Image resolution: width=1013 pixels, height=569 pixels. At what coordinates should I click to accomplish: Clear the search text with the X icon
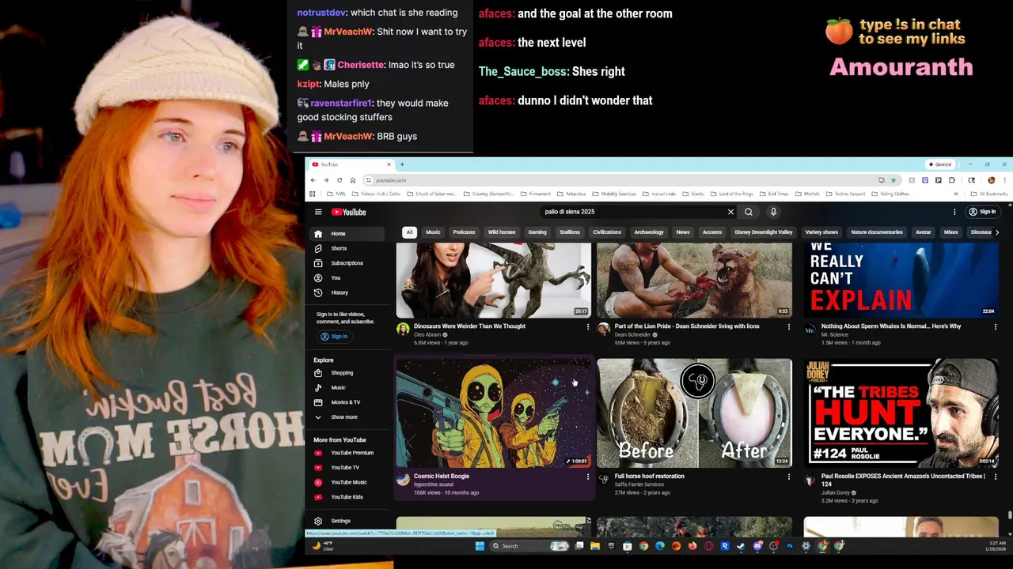pyautogui.click(x=730, y=212)
